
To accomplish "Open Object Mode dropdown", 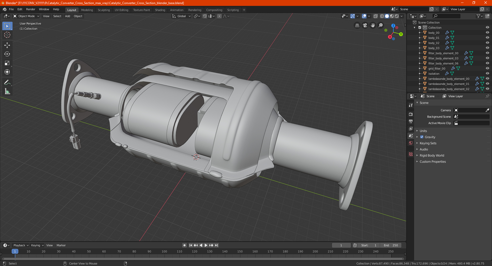I will pos(26,16).
